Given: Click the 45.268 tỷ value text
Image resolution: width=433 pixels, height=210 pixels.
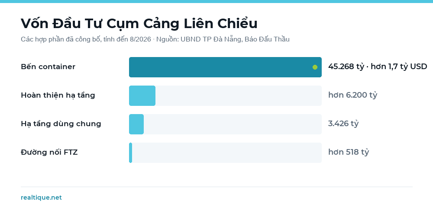Looking at the screenshot, I should (346, 67).
